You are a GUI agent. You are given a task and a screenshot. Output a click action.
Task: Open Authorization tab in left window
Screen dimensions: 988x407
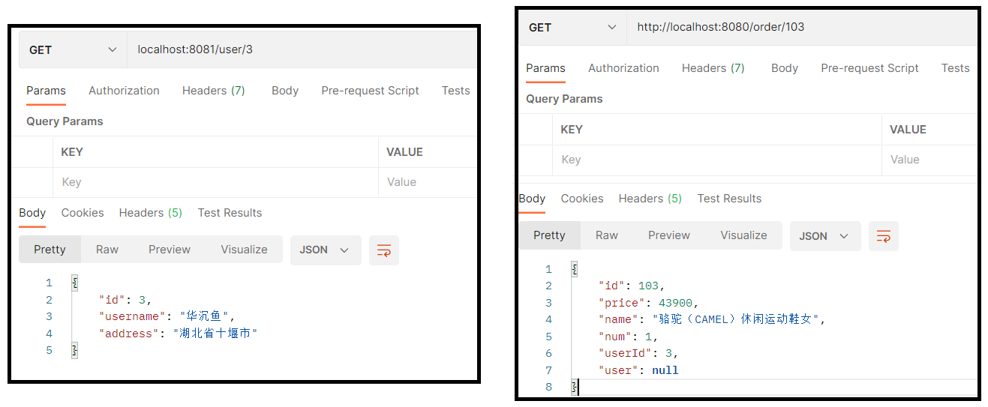point(124,91)
